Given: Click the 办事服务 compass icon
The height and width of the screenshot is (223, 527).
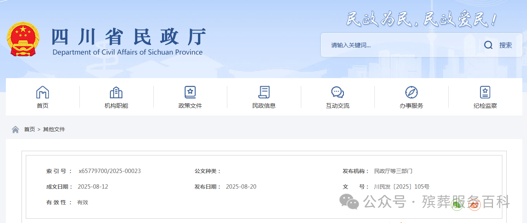Looking at the screenshot, I should point(411,93).
